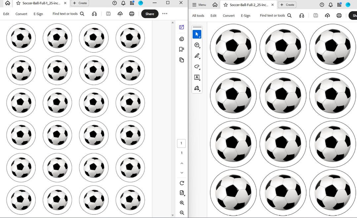Open the comments panel icon in right rail

click(x=181, y=39)
